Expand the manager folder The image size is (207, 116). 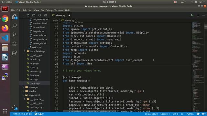pyautogui.click(x=34, y=87)
